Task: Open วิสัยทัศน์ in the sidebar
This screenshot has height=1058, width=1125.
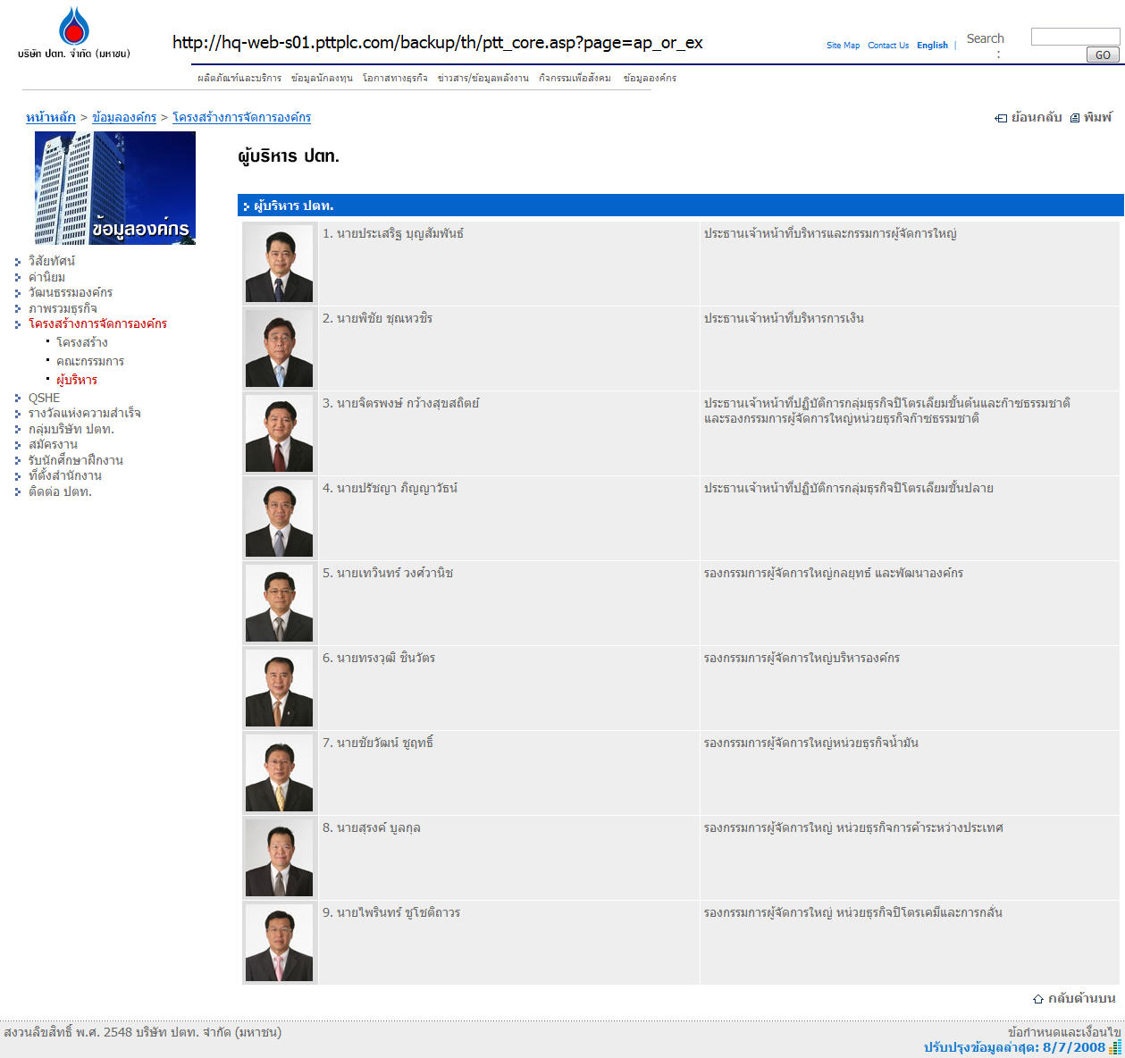Action: [52, 261]
